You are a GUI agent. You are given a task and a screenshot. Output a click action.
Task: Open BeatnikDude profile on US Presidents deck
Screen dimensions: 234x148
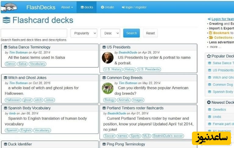pos(128,52)
